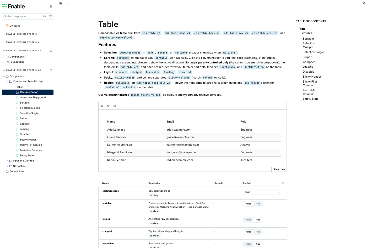Open the settings gear in the sidebar
Image resolution: width=367 pixels, height=248 pixels.
coord(51,7)
